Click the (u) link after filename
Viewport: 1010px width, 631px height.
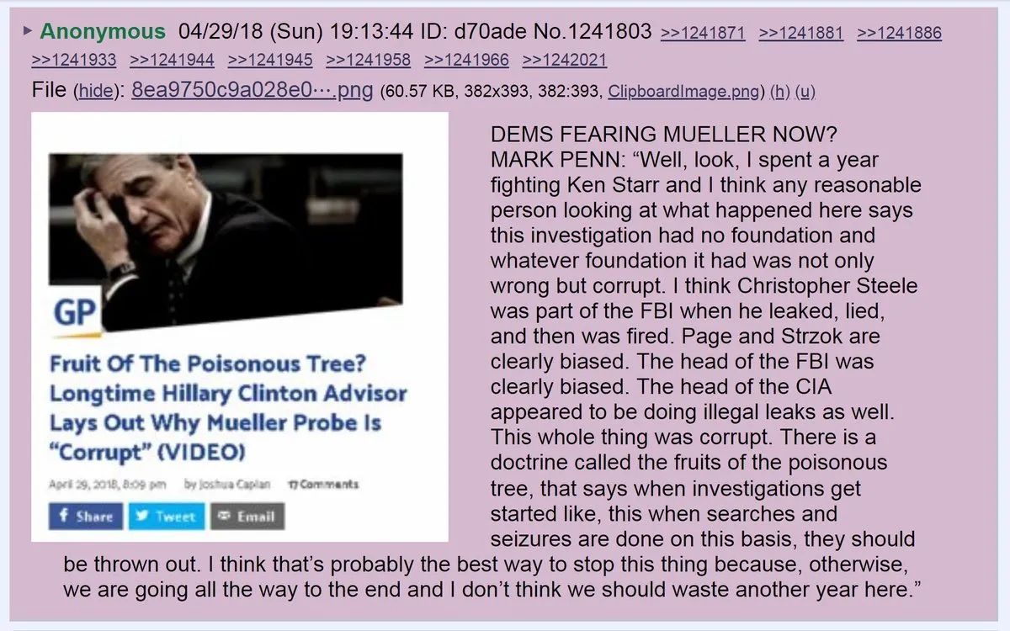point(805,90)
